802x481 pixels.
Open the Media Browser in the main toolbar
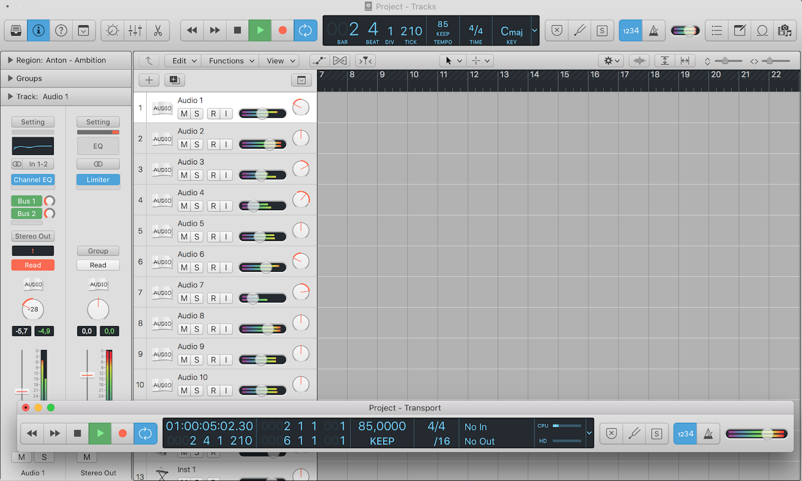click(x=784, y=31)
